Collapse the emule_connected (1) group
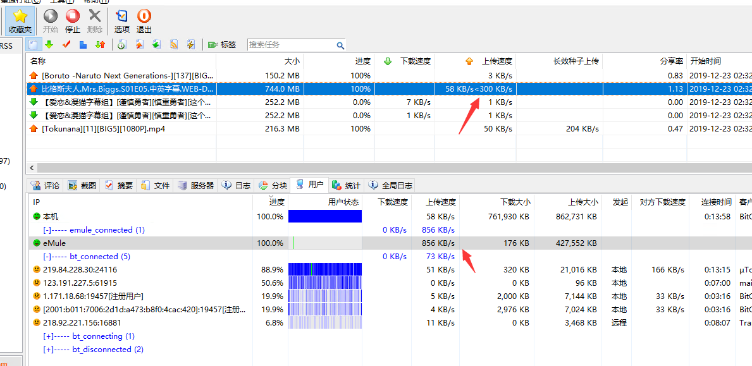752x366 pixels. 47,230
